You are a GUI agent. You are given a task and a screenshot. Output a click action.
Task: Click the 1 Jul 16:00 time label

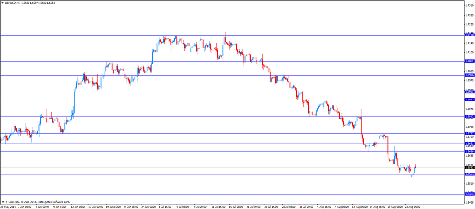tap(165, 207)
